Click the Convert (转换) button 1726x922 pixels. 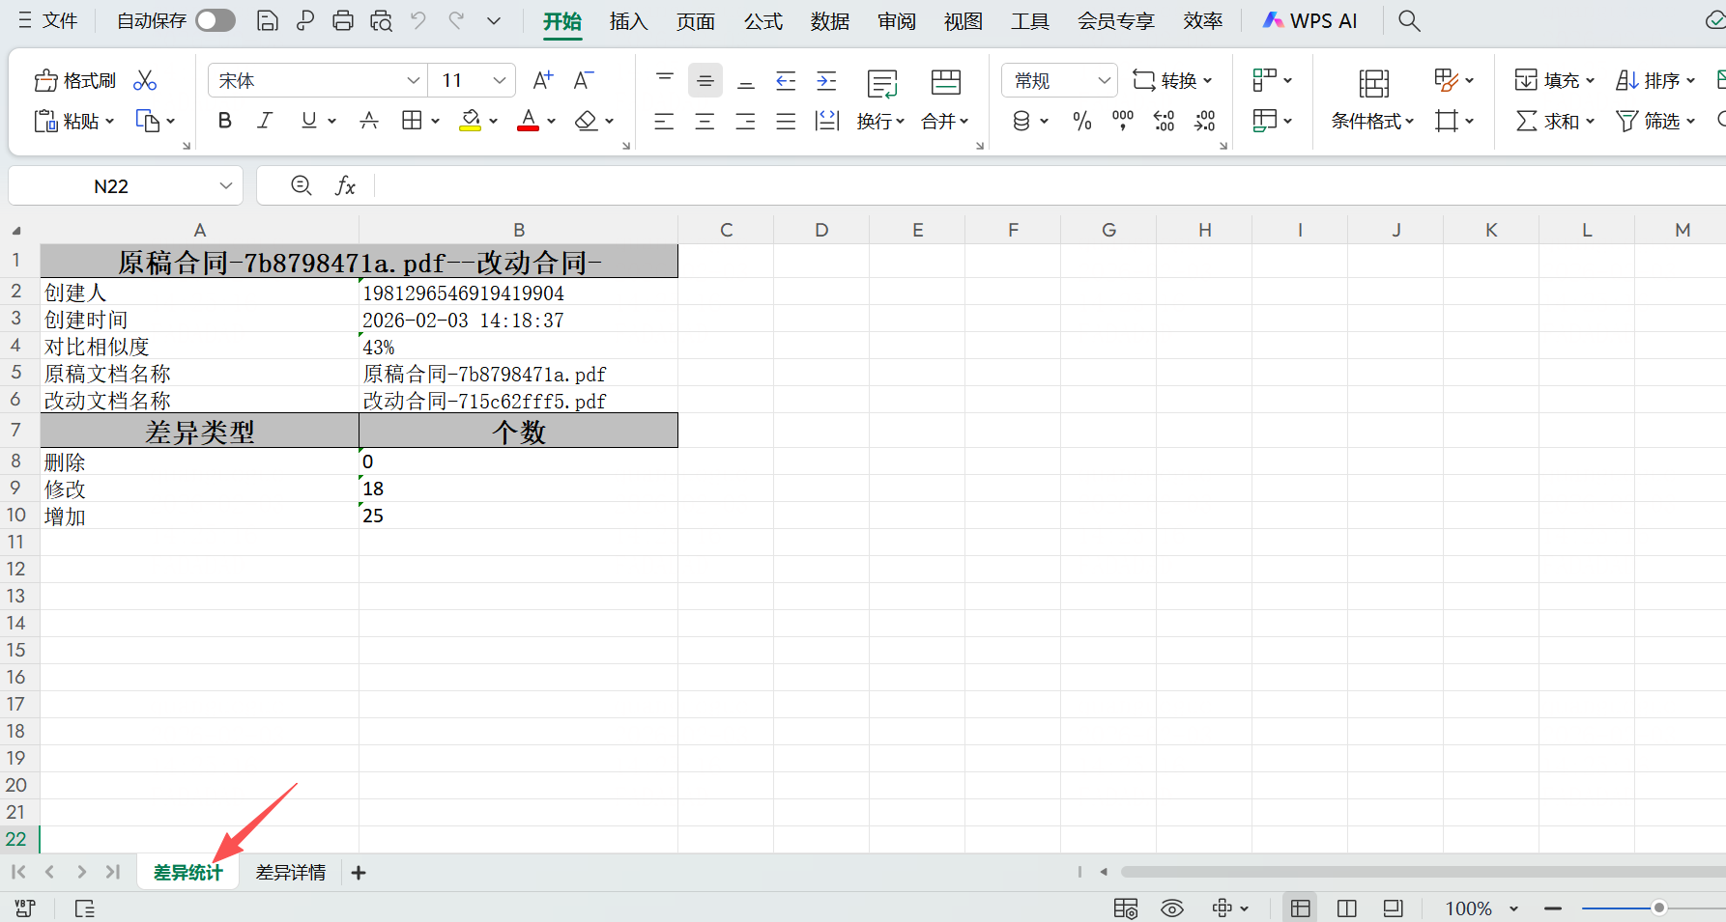tap(1172, 80)
